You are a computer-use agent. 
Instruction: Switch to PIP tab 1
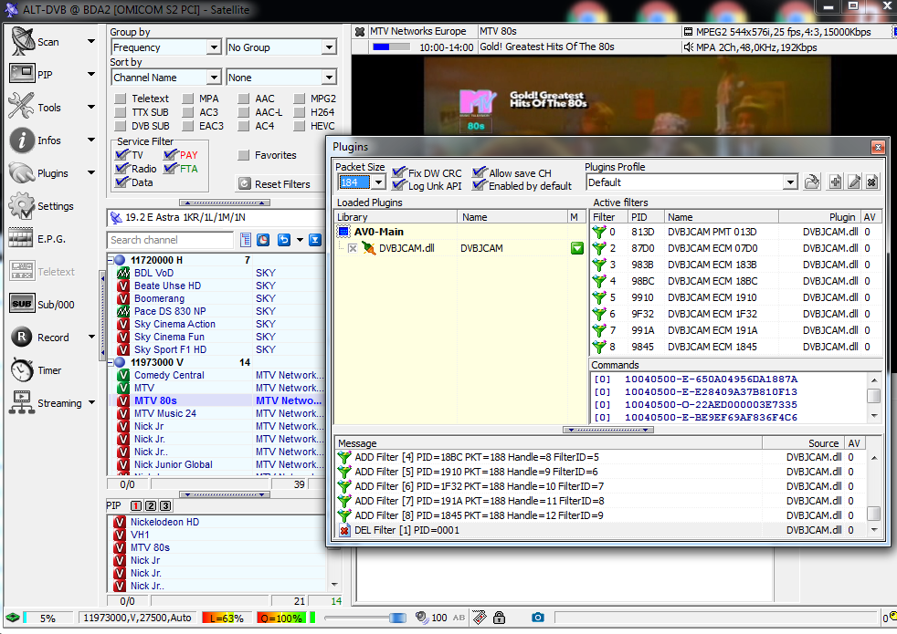click(x=136, y=505)
